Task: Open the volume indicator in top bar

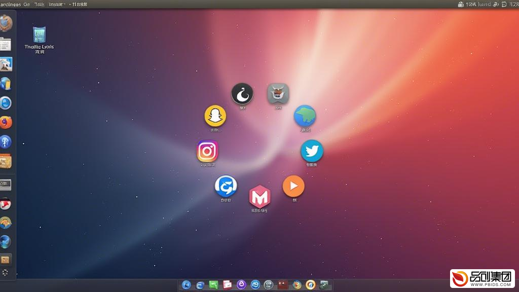Action: click(496, 4)
